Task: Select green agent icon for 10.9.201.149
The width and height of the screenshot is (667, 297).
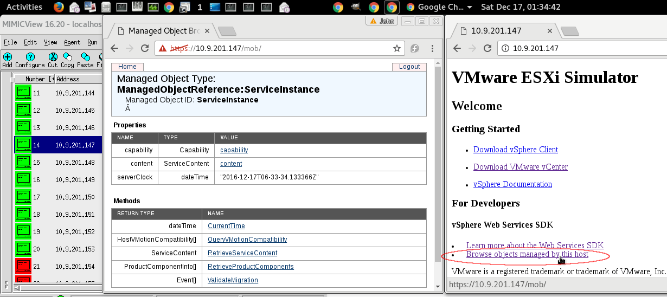Action: 23,180
